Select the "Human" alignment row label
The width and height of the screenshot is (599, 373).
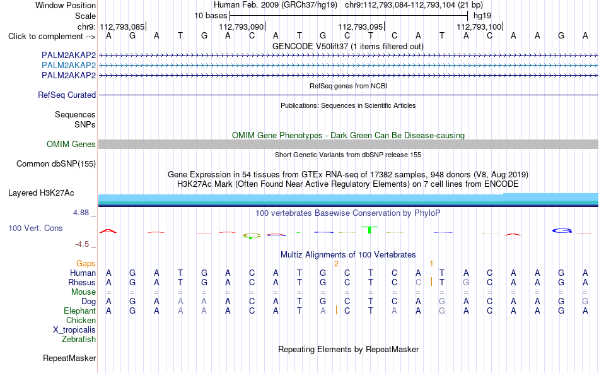[x=83, y=273]
